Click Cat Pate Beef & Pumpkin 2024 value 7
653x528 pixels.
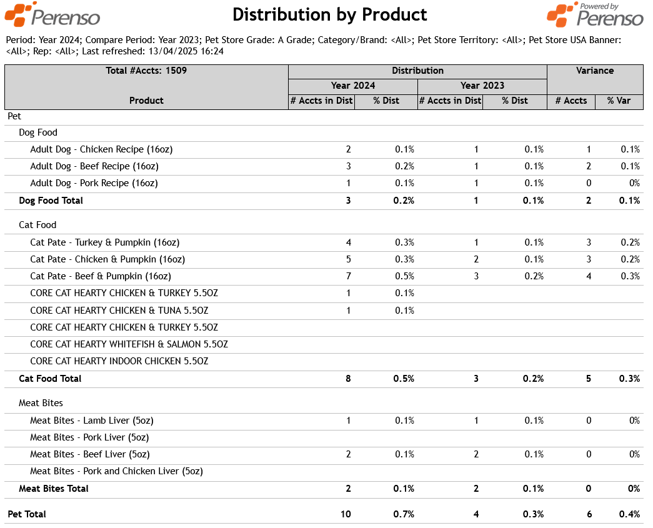(349, 276)
